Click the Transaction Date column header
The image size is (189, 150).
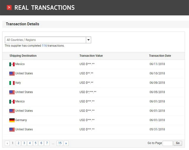[x=160, y=56]
